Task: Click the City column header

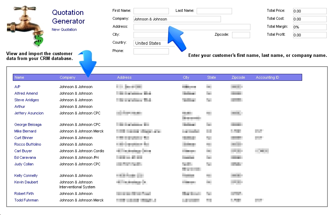Action: [x=186, y=77]
